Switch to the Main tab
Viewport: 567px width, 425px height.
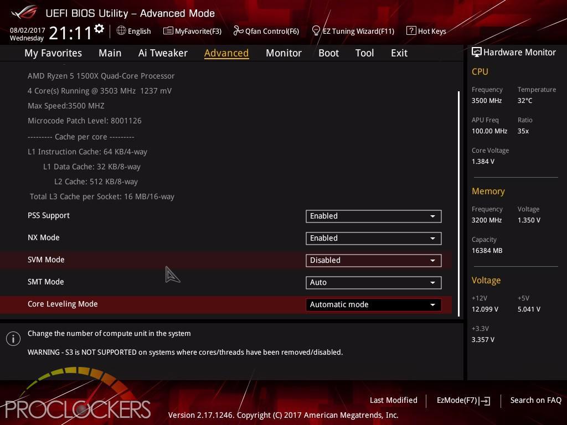(x=110, y=53)
